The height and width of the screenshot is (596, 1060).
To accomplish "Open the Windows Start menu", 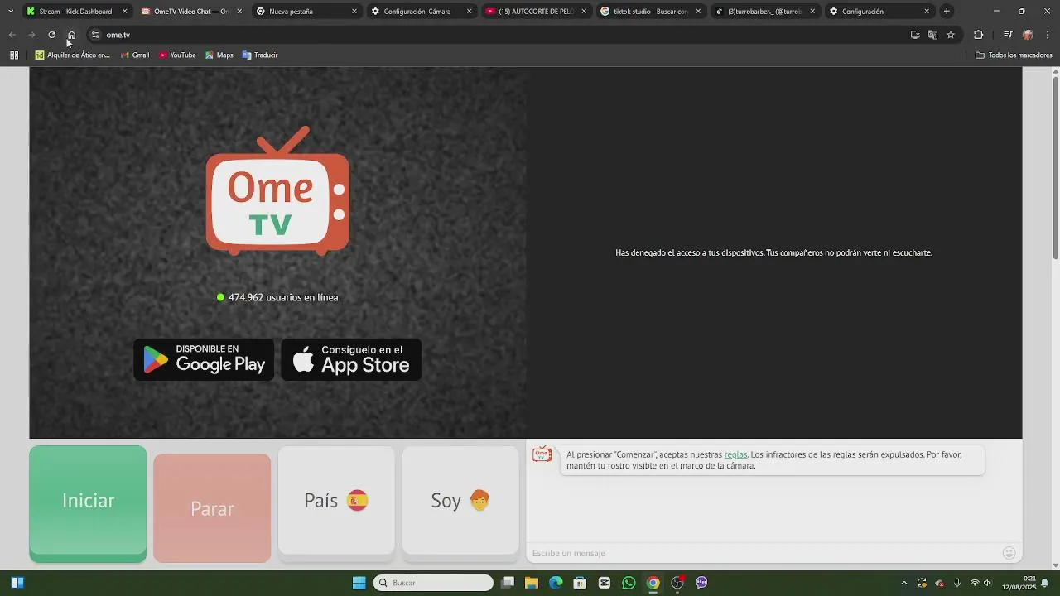I will click(359, 583).
